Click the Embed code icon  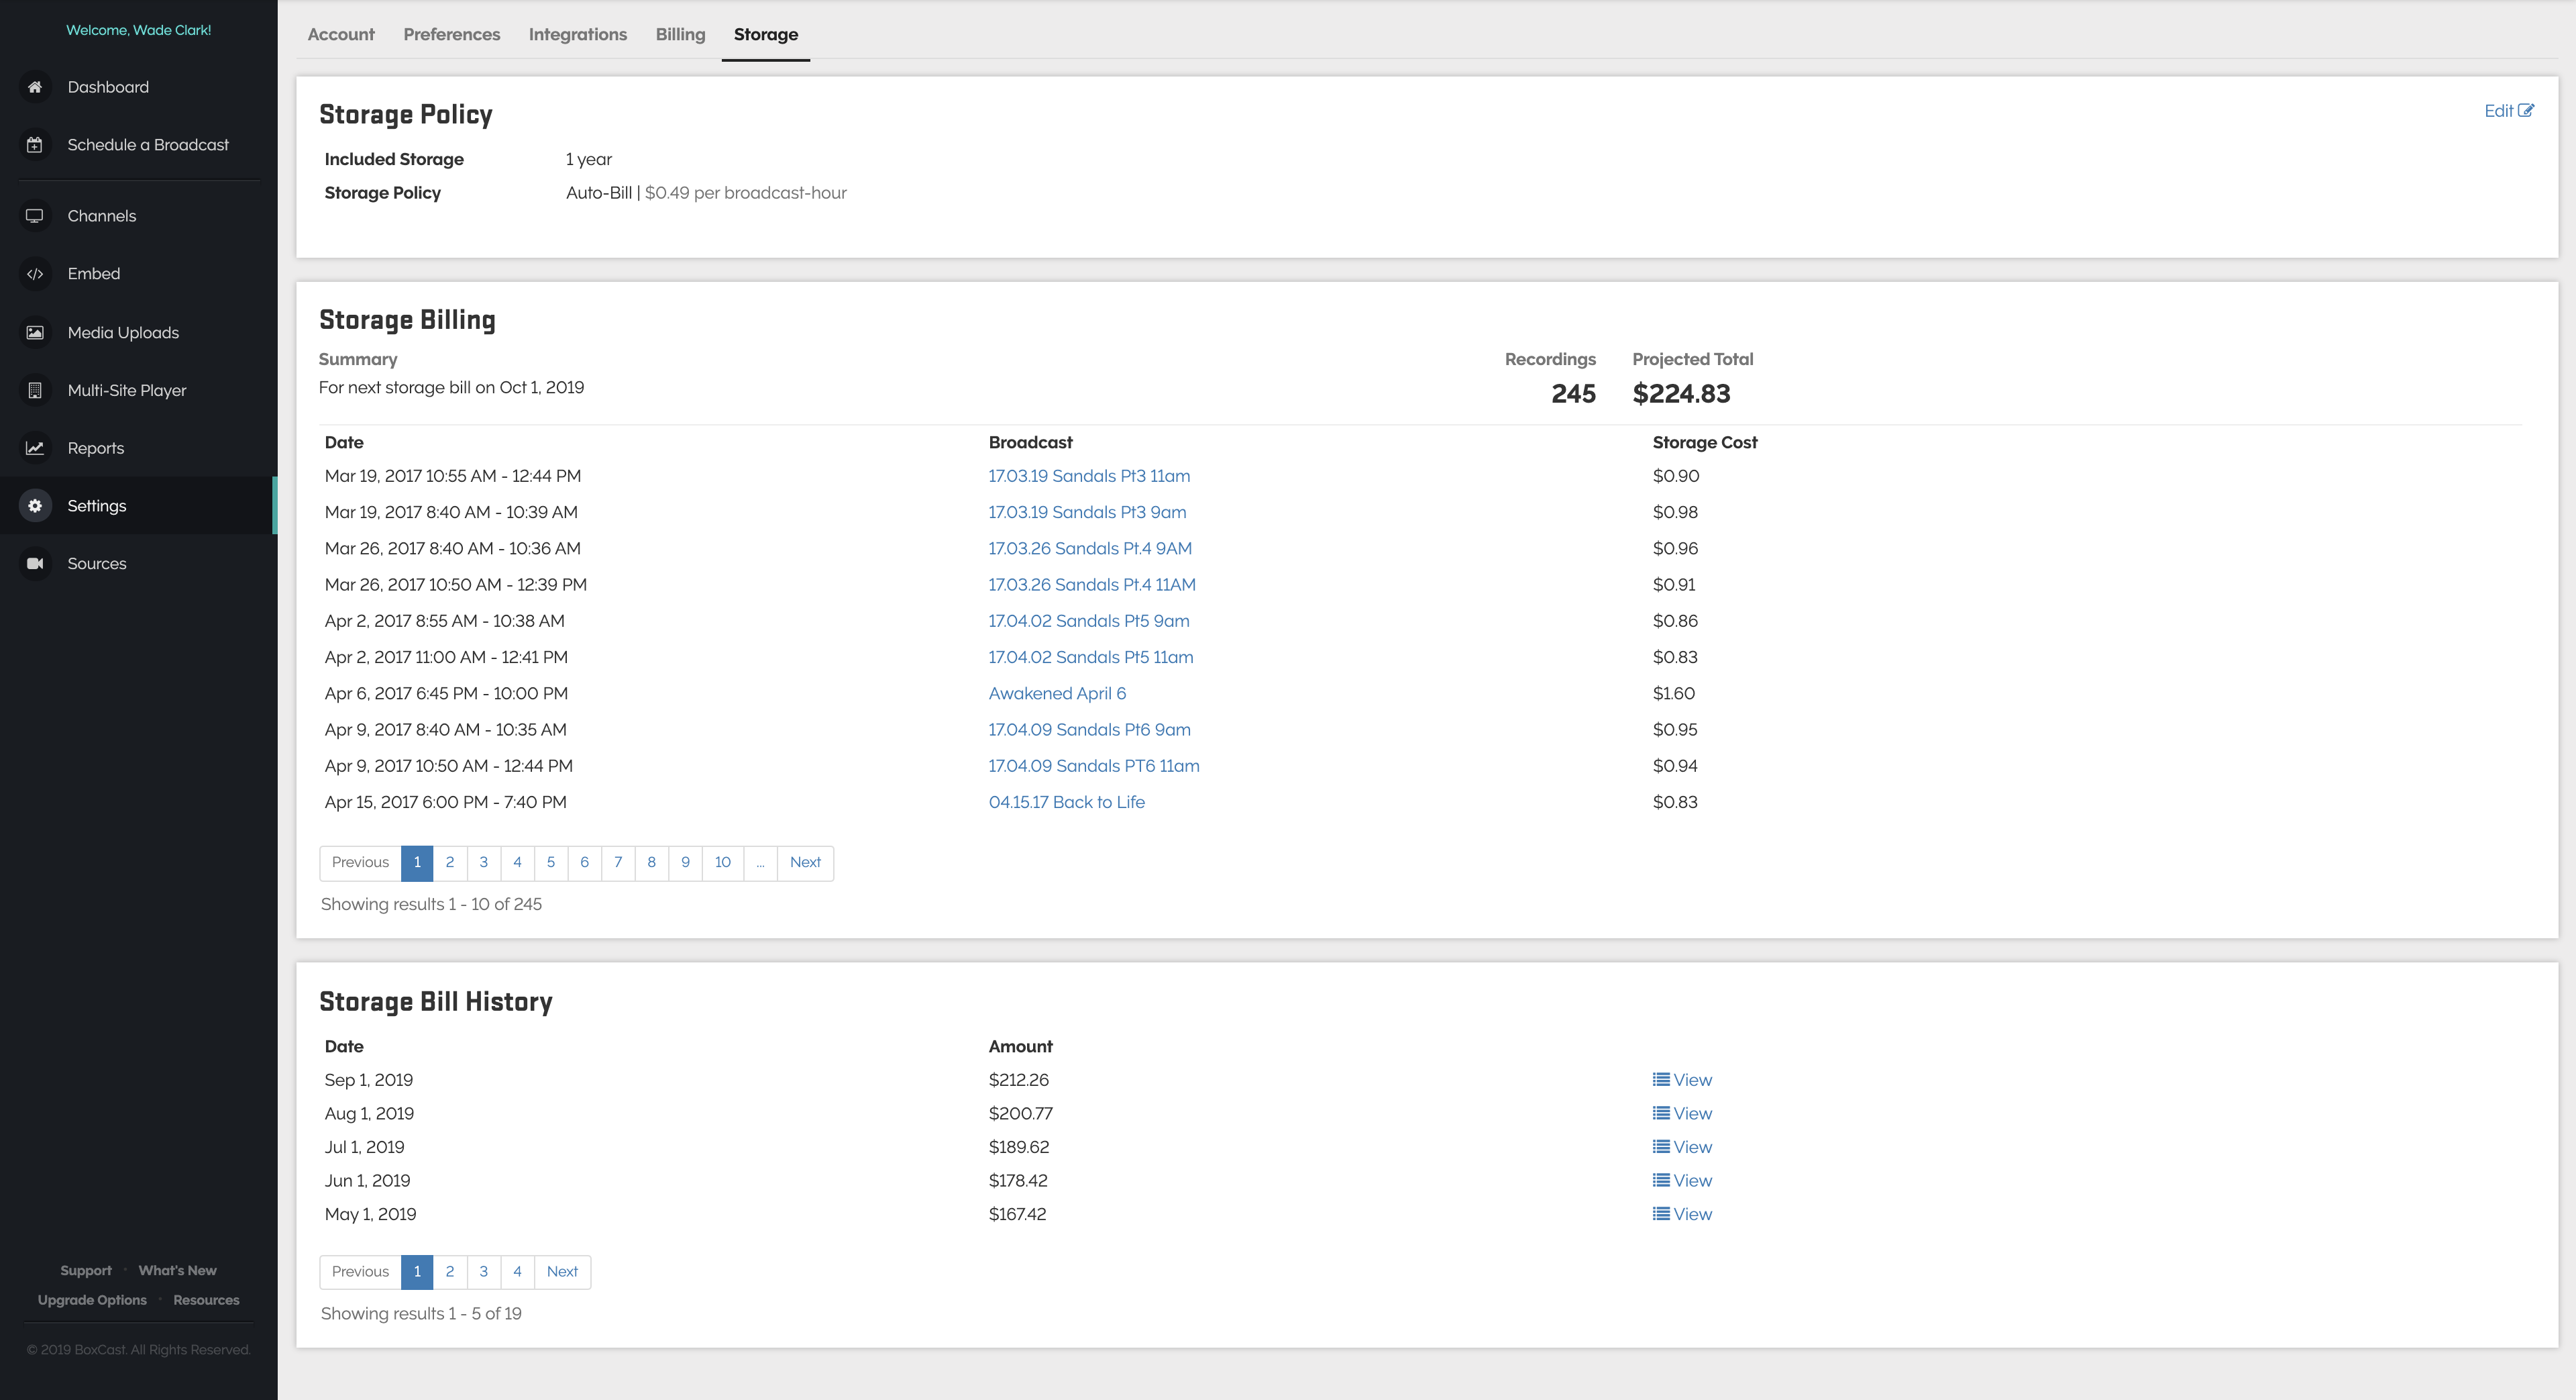pyautogui.click(x=35, y=274)
